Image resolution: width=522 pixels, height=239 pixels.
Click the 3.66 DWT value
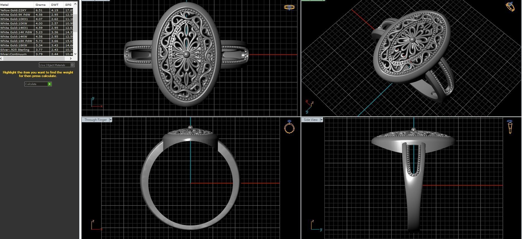click(x=55, y=41)
